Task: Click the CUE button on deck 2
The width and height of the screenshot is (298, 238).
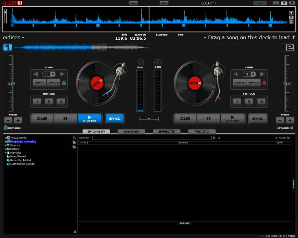Action: tap(185, 119)
